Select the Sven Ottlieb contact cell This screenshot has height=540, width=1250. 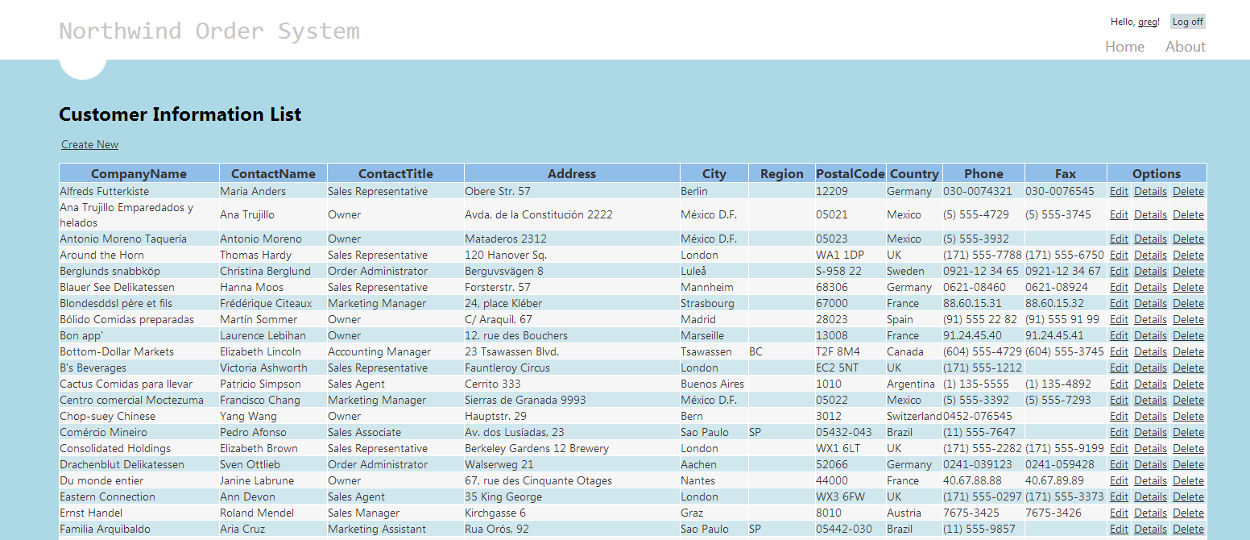(273, 464)
